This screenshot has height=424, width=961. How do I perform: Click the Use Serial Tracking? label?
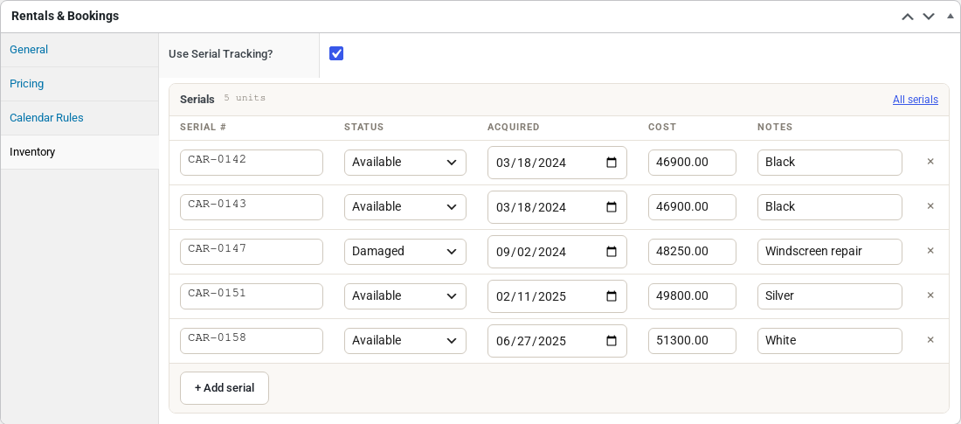coord(221,54)
